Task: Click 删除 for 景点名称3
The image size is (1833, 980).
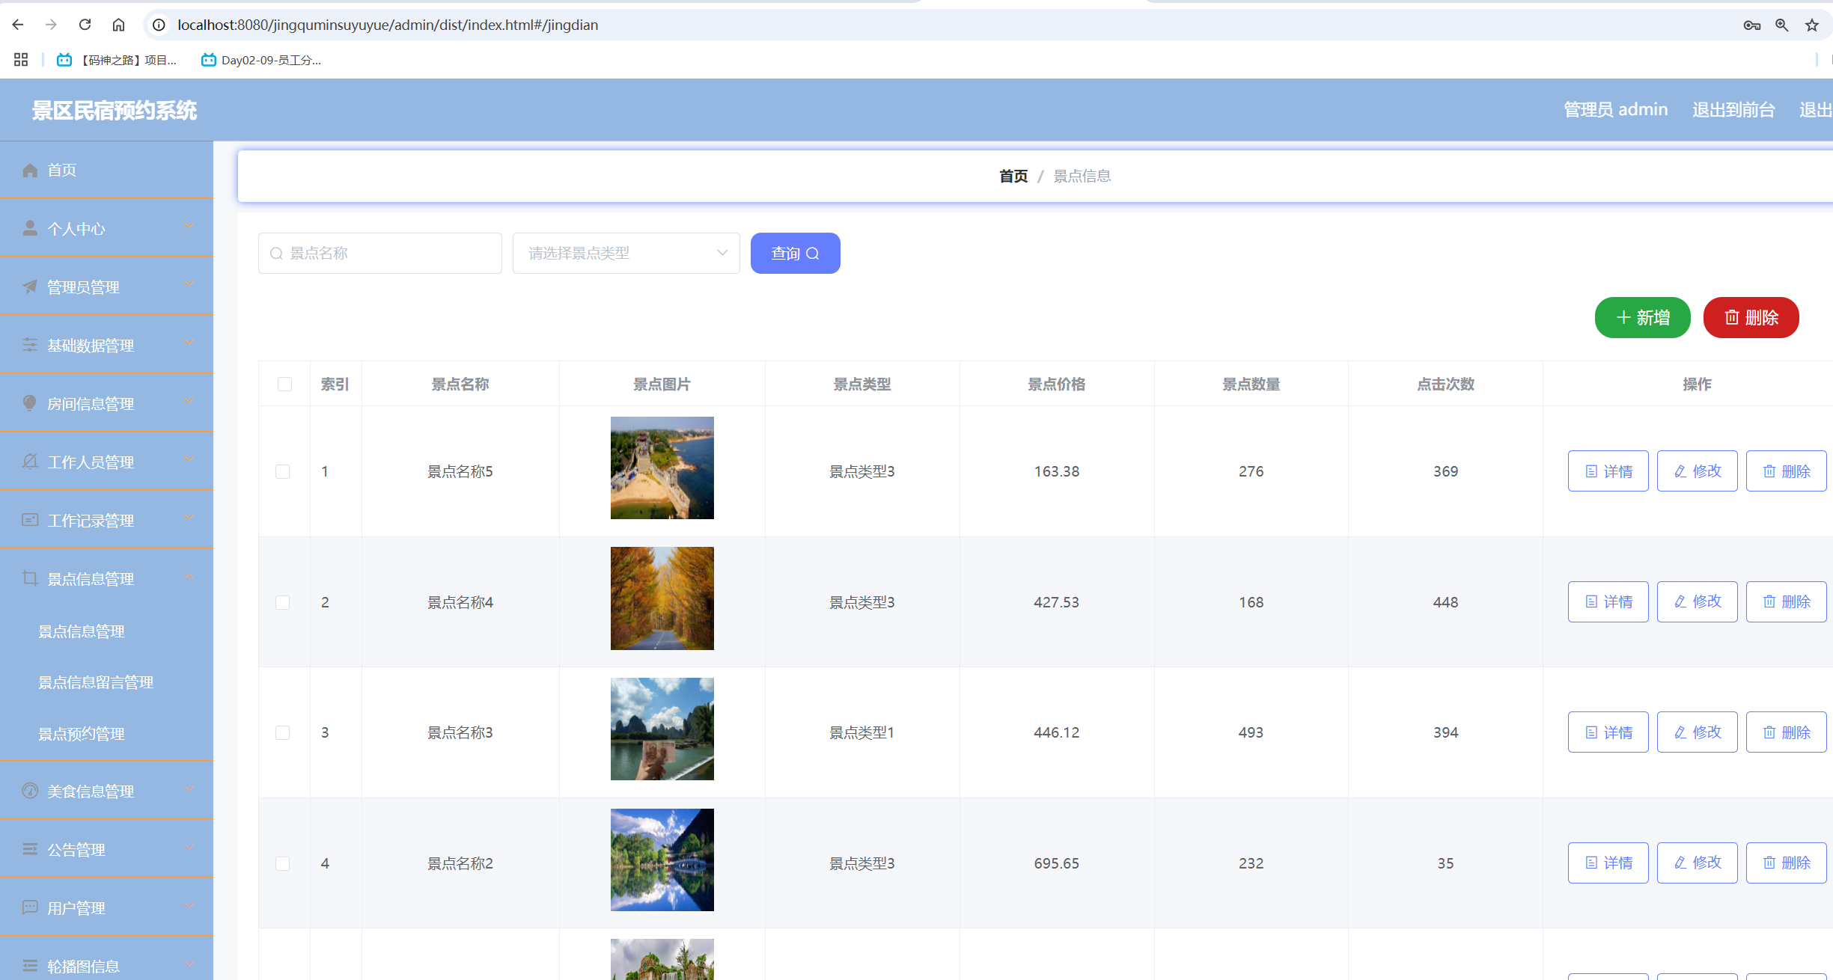Action: tap(1786, 732)
